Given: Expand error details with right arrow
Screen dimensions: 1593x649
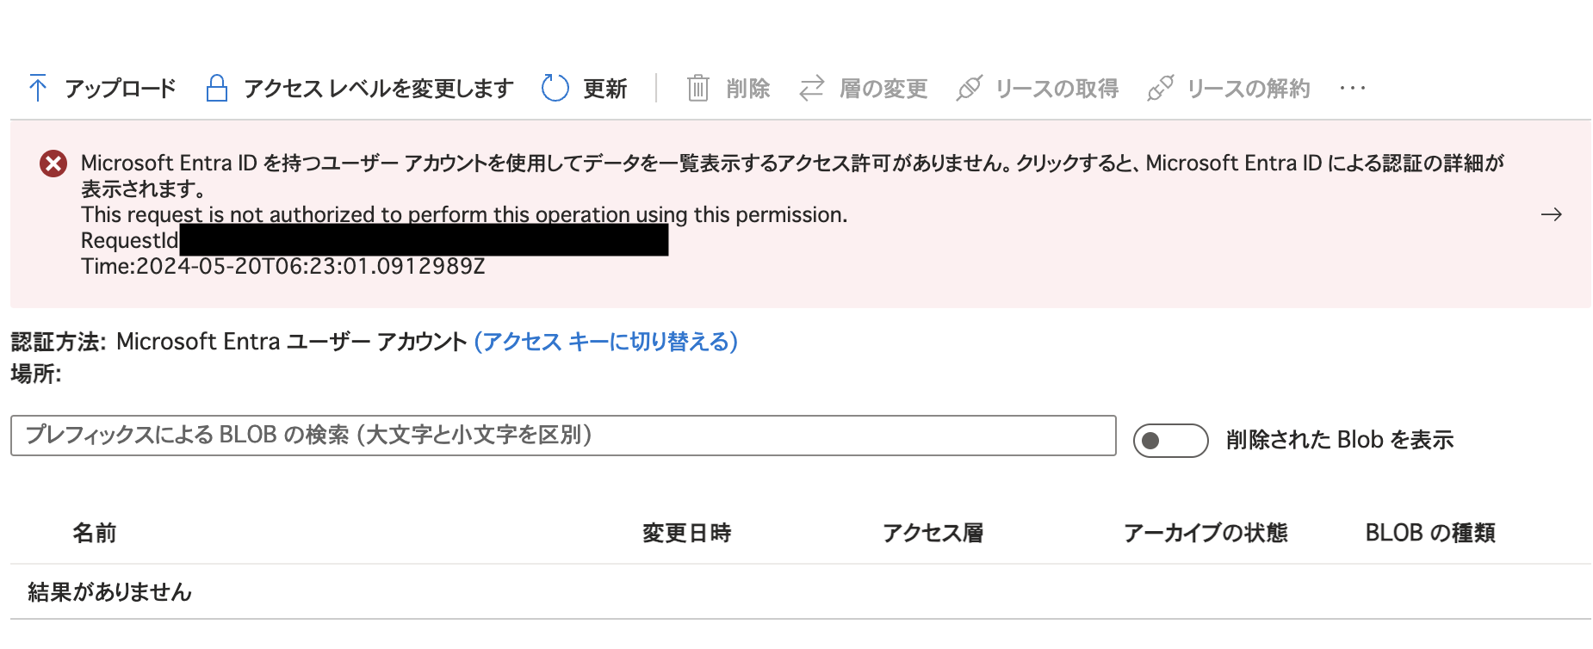Looking at the screenshot, I should tap(1551, 214).
